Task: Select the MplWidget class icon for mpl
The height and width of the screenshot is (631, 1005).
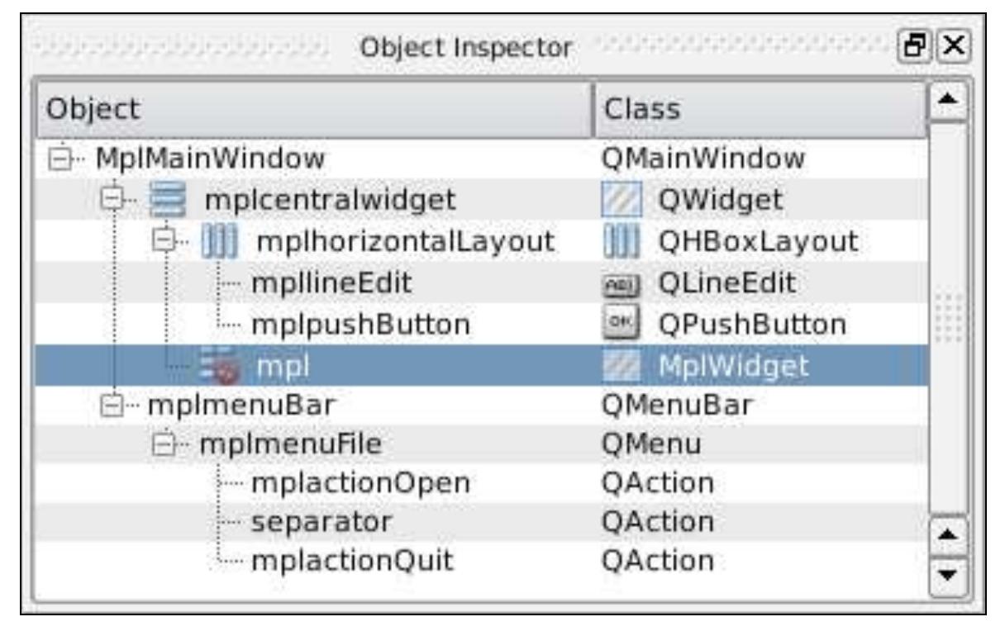Action: point(620,362)
